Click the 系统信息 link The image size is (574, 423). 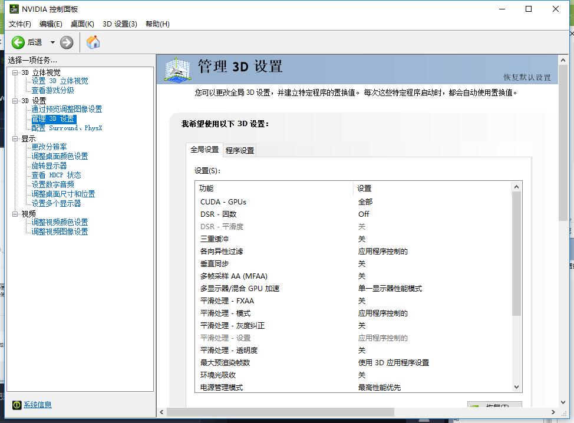tap(38, 405)
